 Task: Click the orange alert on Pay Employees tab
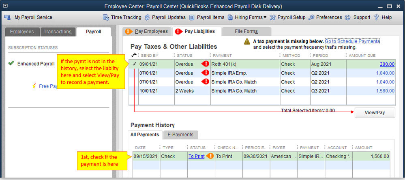point(129,32)
